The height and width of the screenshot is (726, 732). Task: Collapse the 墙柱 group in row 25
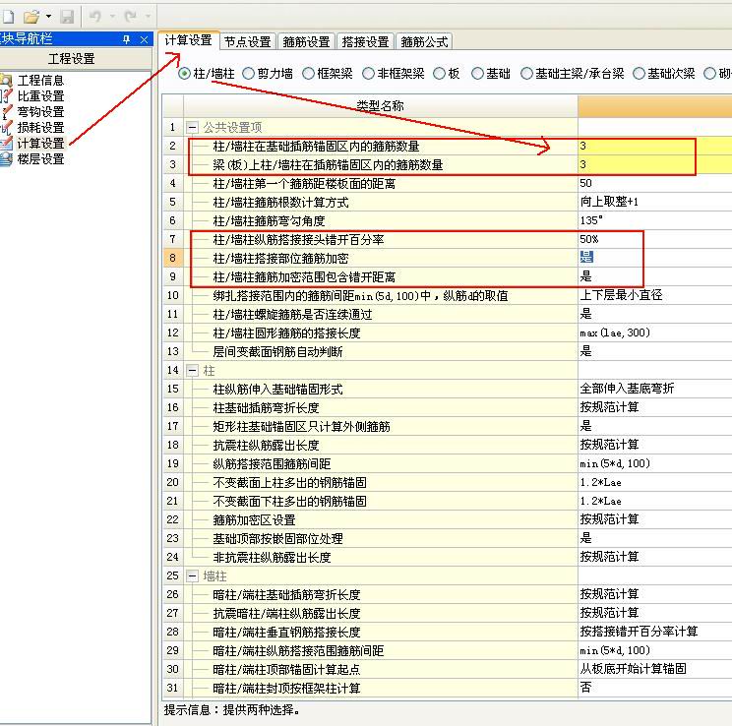click(192, 575)
